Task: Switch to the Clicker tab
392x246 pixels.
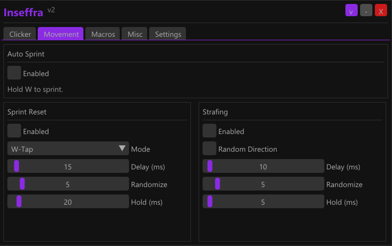Action: click(20, 34)
